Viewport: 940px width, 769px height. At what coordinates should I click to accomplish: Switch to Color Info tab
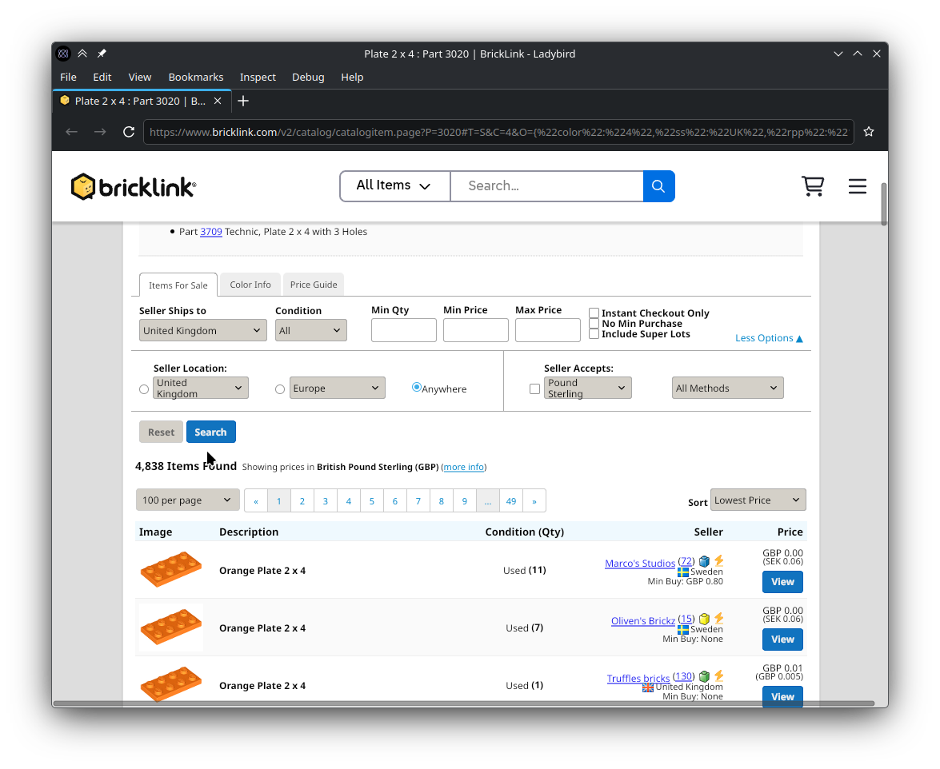tap(250, 285)
